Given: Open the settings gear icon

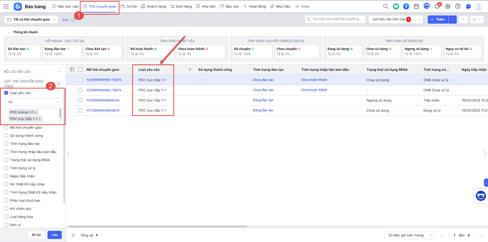Looking at the screenshot, I should click(x=448, y=6).
